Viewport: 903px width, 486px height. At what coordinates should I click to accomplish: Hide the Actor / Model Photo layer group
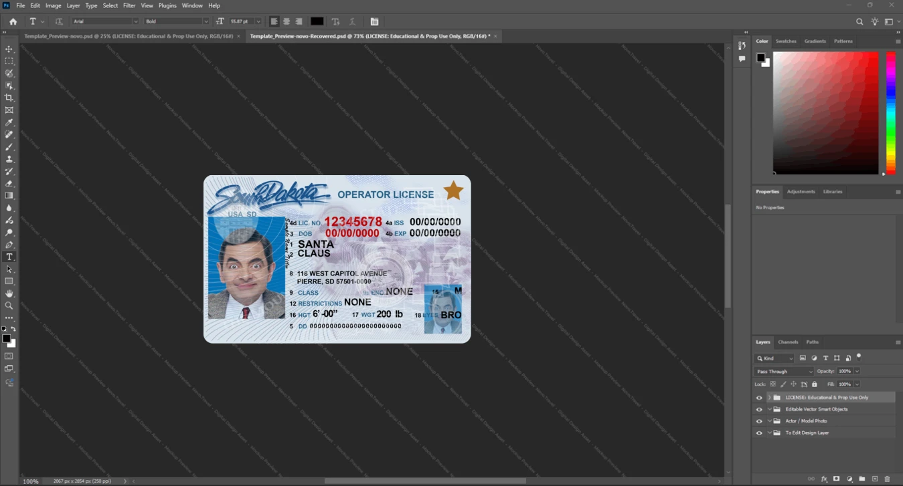point(759,421)
